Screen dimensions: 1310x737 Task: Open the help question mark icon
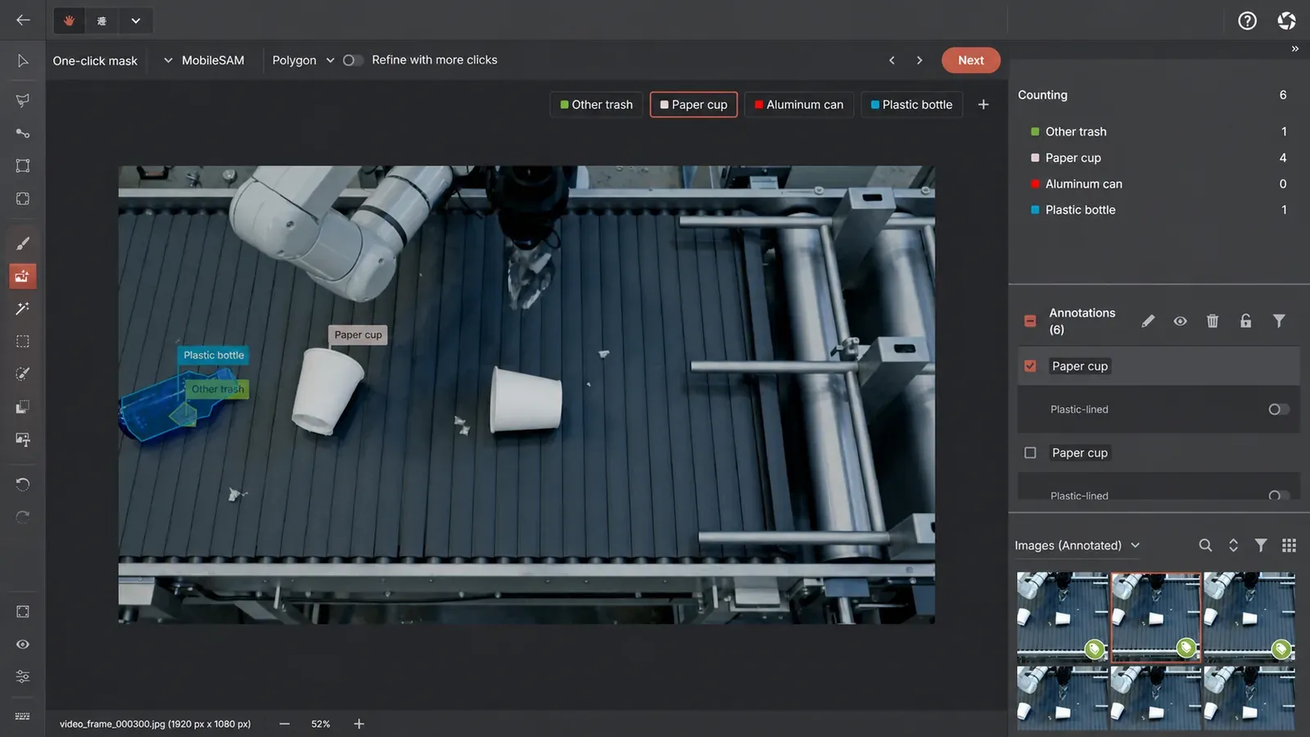(x=1247, y=21)
